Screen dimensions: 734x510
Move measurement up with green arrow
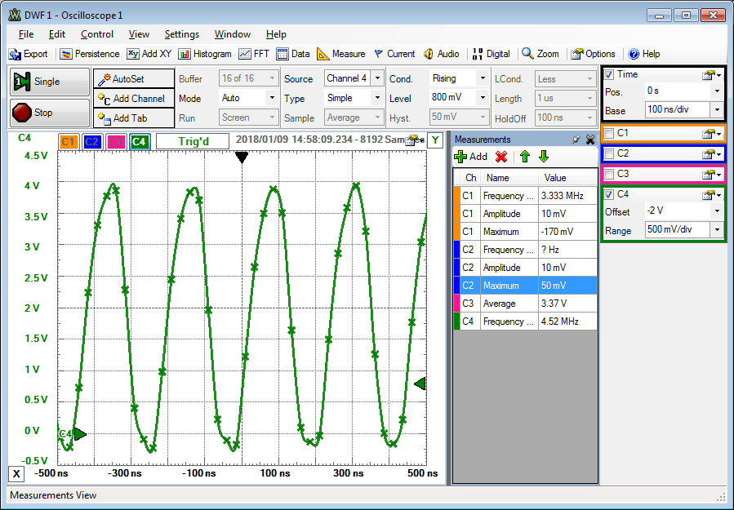tap(524, 157)
